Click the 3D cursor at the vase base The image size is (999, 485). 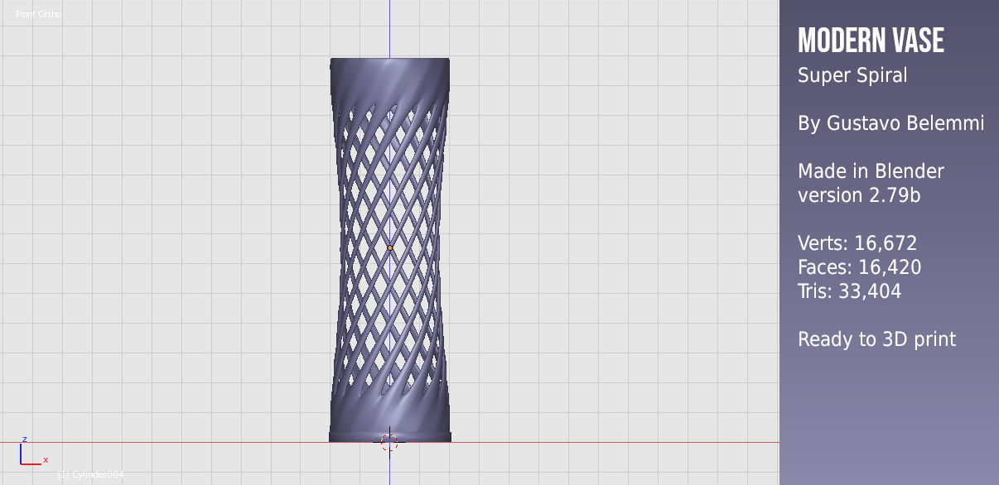point(389,442)
